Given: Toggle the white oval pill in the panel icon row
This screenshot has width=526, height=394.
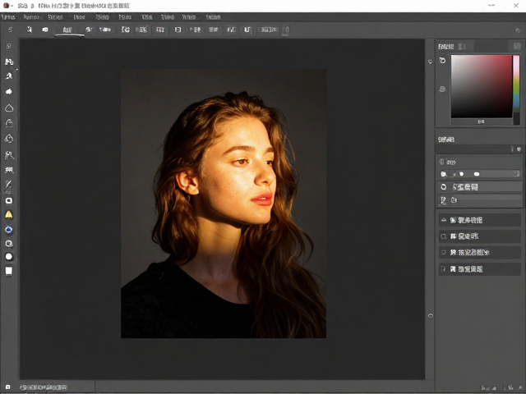Looking at the screenshot, I should point(477,174).
